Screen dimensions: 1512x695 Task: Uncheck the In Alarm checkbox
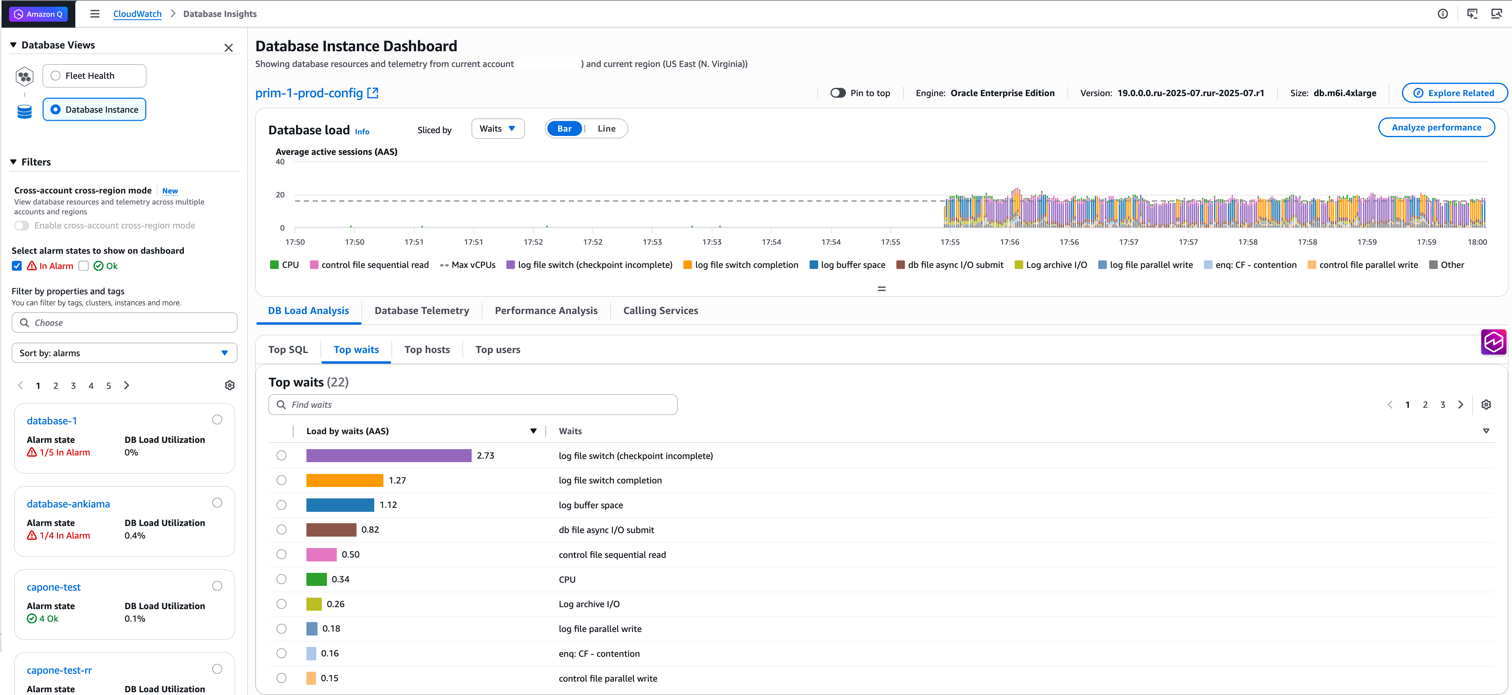(x=17, y=266)
